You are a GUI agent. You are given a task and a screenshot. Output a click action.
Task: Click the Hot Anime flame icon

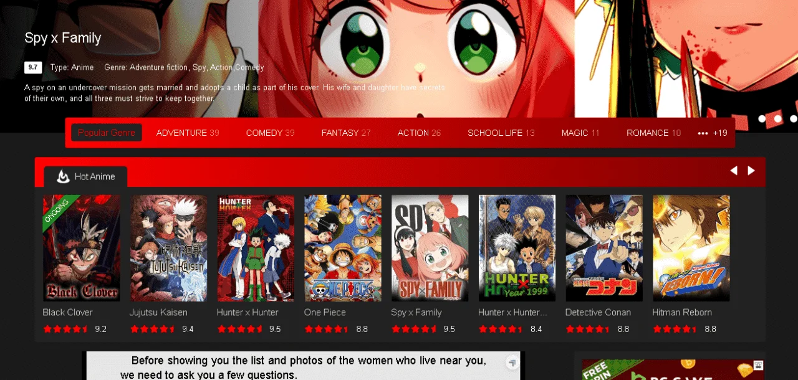(63, 177)
